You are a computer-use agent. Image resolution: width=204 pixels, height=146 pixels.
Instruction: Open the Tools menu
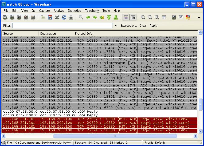106,11
